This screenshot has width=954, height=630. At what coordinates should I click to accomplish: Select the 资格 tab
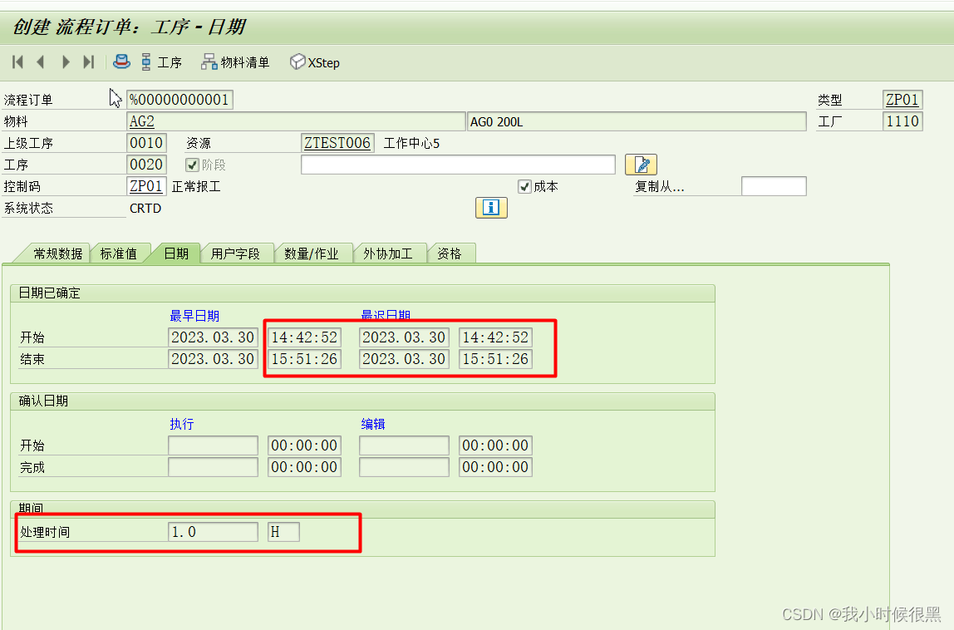pos(451,253)
